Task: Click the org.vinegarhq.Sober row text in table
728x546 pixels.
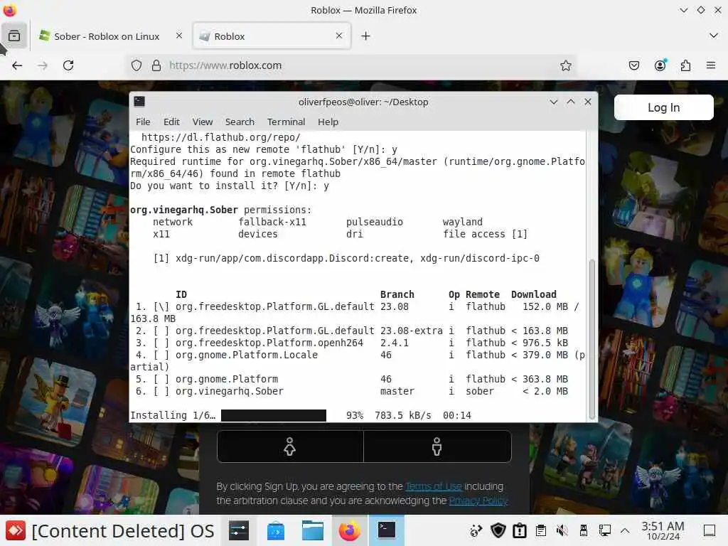Action: click(x=230, y=391)
